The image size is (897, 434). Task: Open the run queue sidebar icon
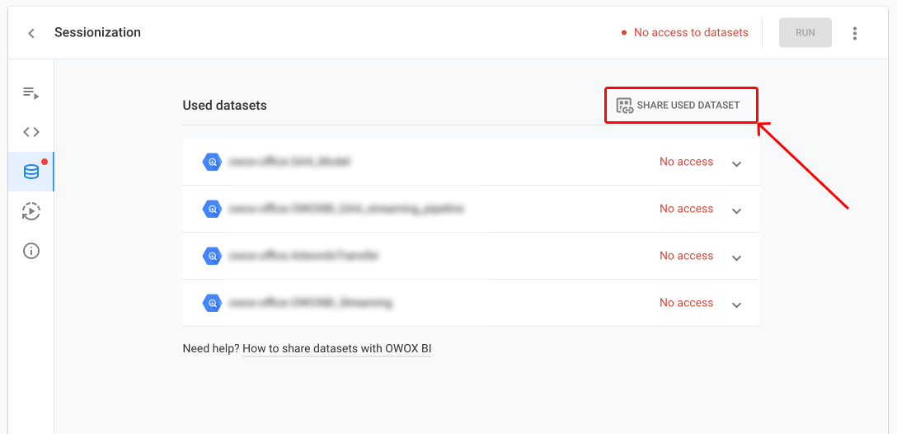(x=31, y=92)
